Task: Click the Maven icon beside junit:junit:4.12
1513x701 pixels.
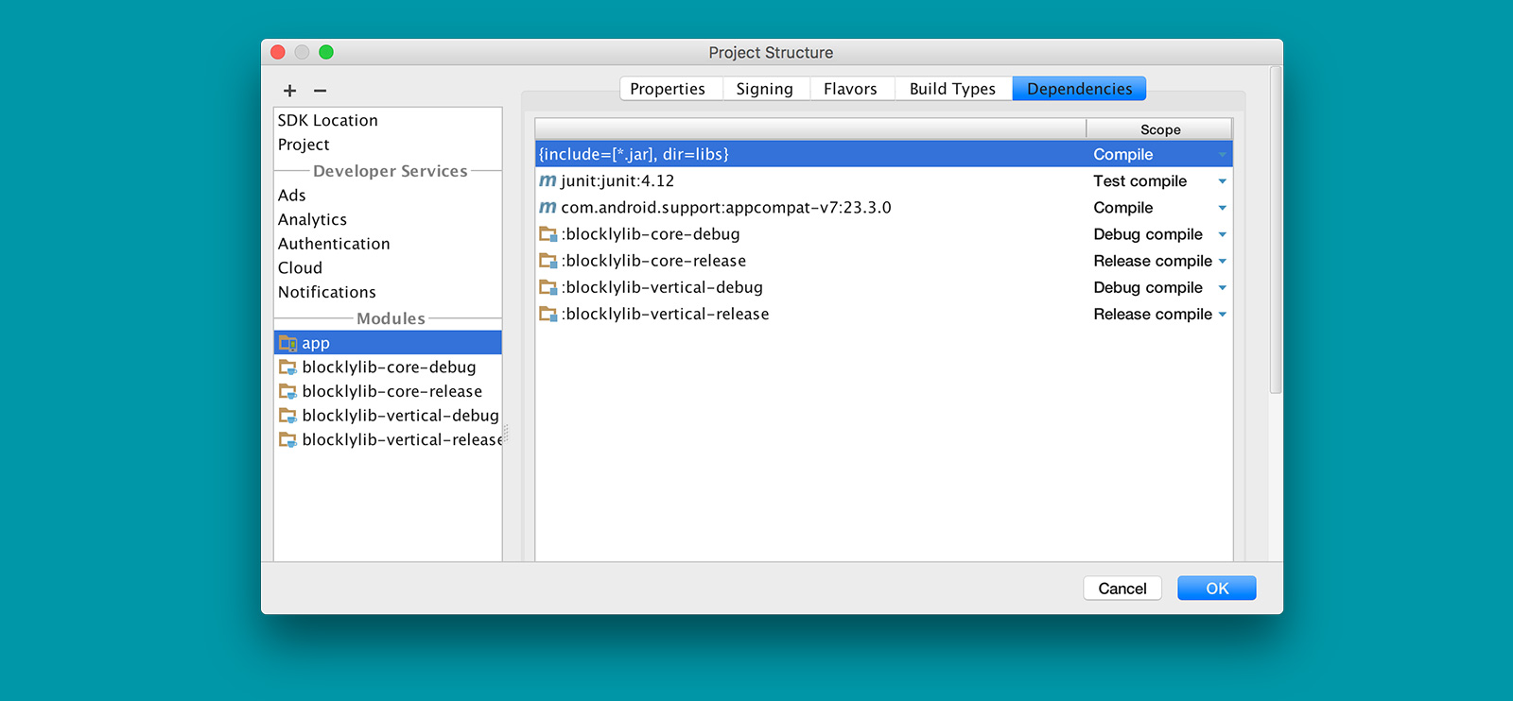Action: pyautogui.click(x=548, y=180)
